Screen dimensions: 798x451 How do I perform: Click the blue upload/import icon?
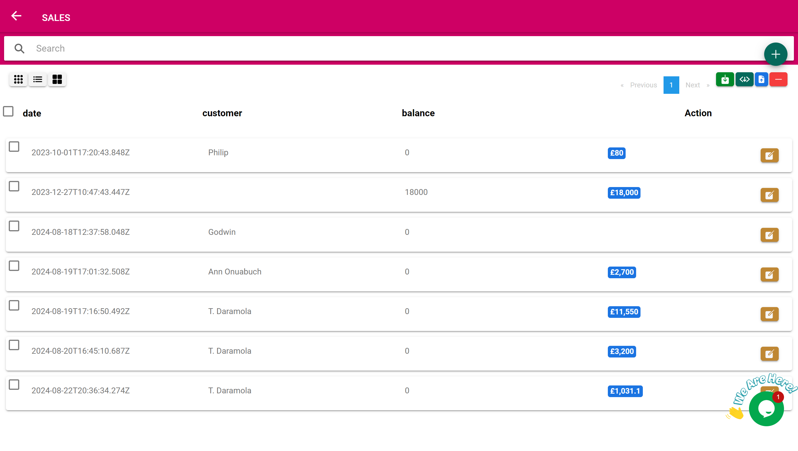(761, 79)
